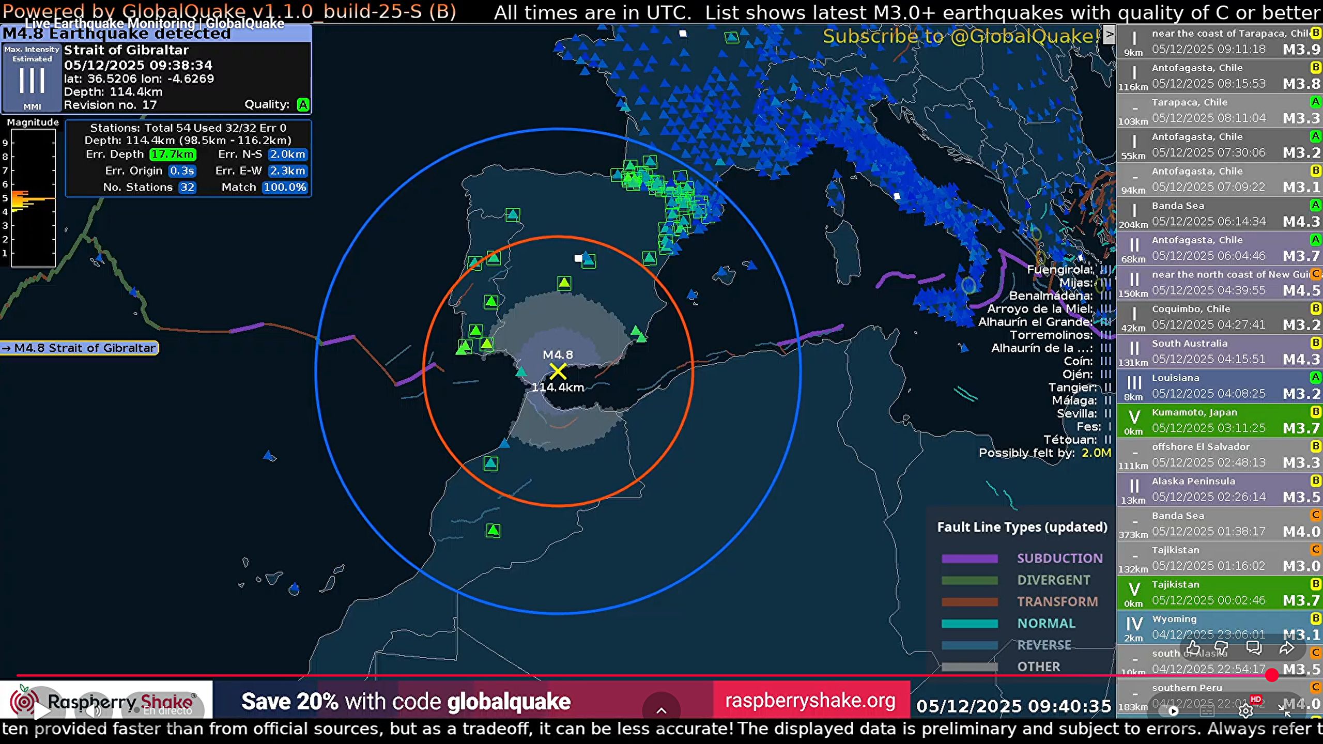Jump to live using the En directo indicator
Image resolution: width=1323 pixels, height=744 pixels.
pyautogui.click(x=160, y=710)
